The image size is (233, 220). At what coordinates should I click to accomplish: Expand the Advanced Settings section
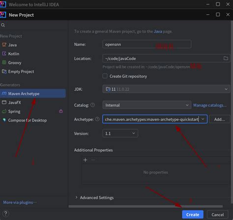pyautogui.click(x=94, y=197)
